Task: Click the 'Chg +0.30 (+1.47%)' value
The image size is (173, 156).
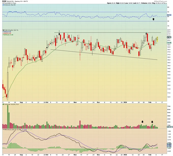Action: [159, 3]
